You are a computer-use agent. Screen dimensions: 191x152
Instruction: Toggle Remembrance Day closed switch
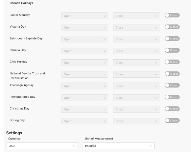coord(172,97)
